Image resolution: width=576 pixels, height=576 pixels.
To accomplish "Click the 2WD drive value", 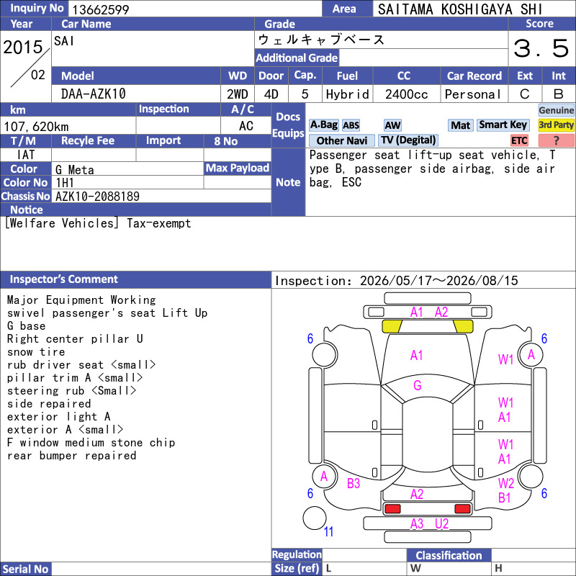I will coord(238,94).
